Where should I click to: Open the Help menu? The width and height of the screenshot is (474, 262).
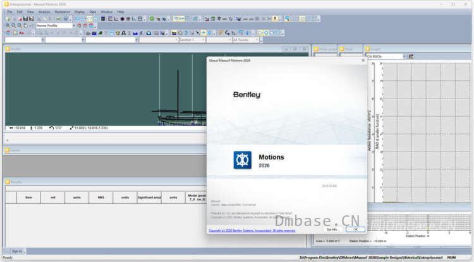pyautogui.click(x=121, y=12)
